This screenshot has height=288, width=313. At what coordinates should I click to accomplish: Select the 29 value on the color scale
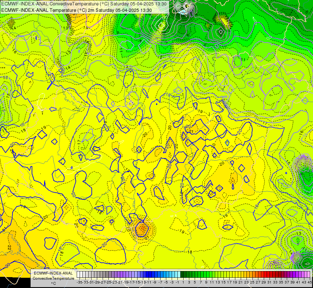[x=264, y=283]
